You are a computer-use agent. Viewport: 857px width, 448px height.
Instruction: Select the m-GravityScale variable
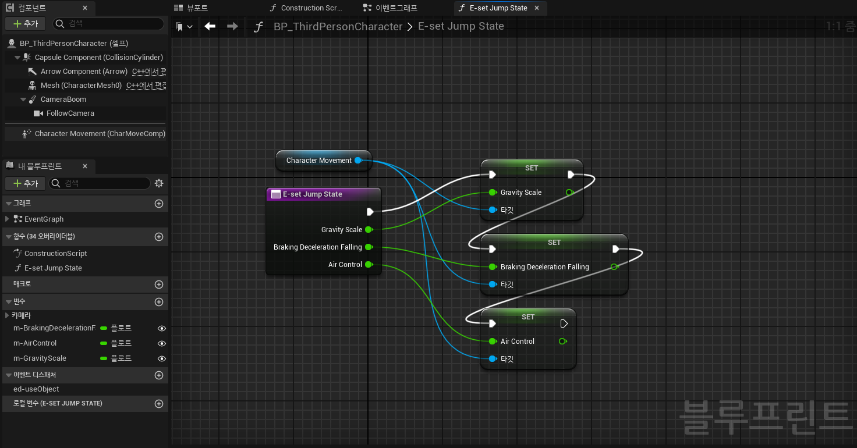40,358
